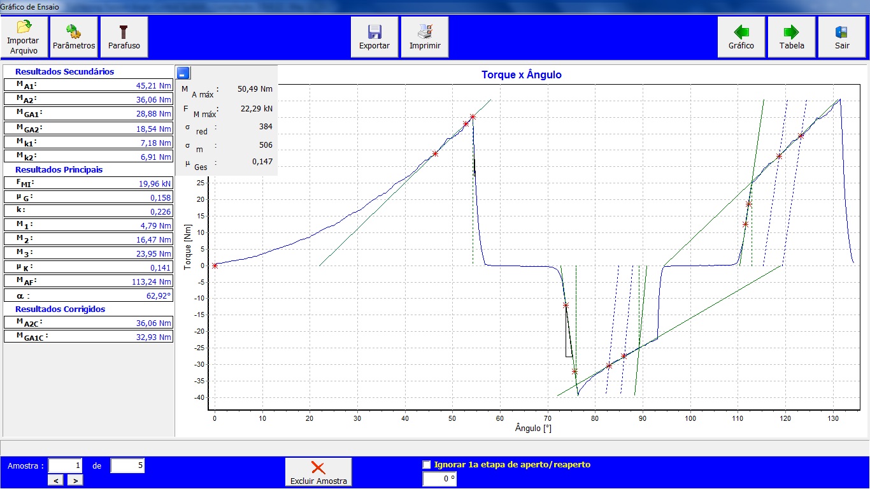Toggle Ignorar 1a etapa de aperto/reaperto checkbox
870x489 pixels.
427,465
